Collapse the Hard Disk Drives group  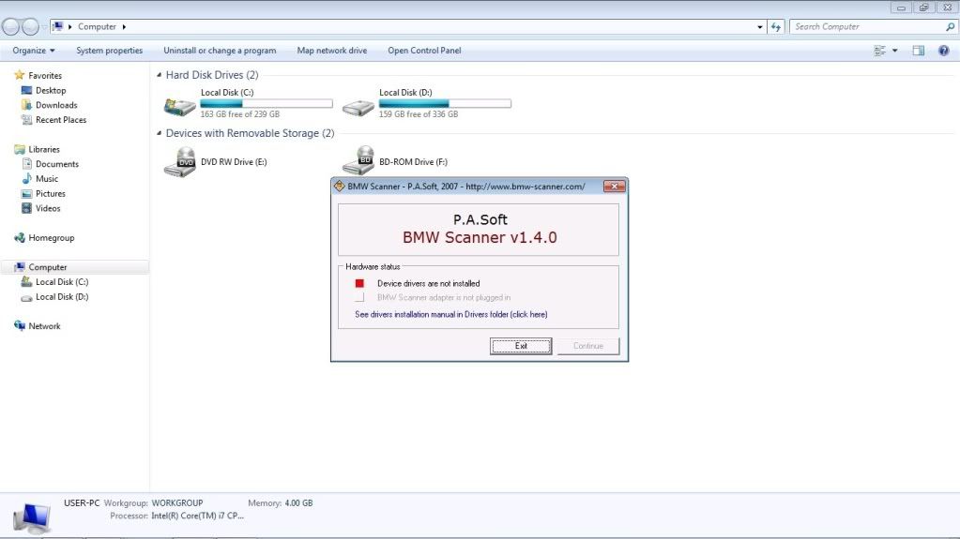point(158,75)
